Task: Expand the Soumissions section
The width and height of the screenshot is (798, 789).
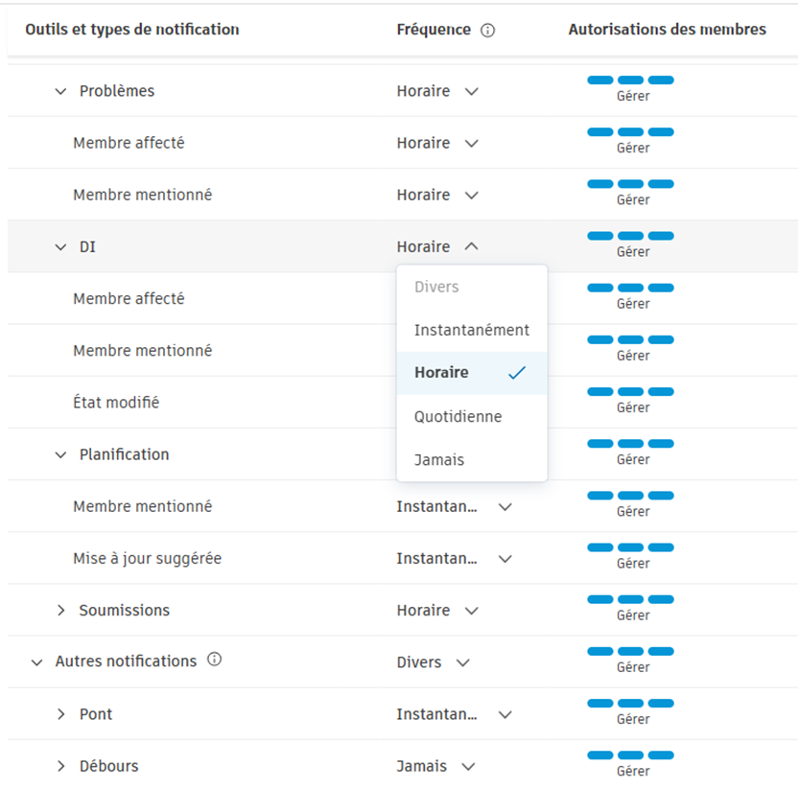Action: tap(61, 610)
